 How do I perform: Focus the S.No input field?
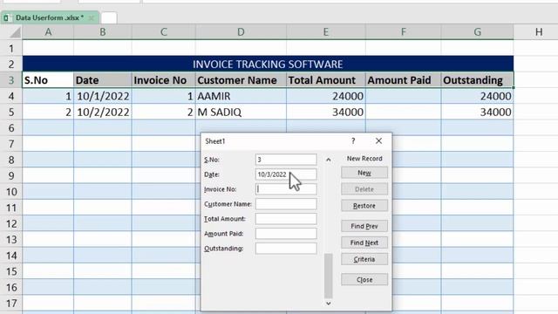tap(286, 160)
